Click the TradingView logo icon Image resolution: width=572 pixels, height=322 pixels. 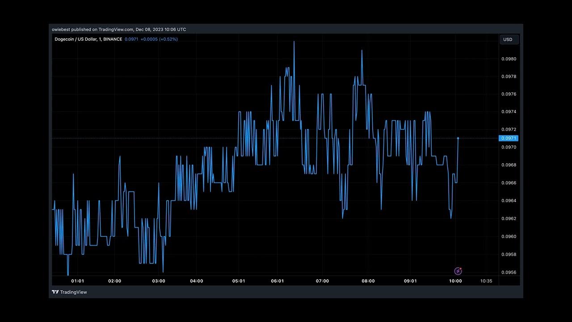55,292
